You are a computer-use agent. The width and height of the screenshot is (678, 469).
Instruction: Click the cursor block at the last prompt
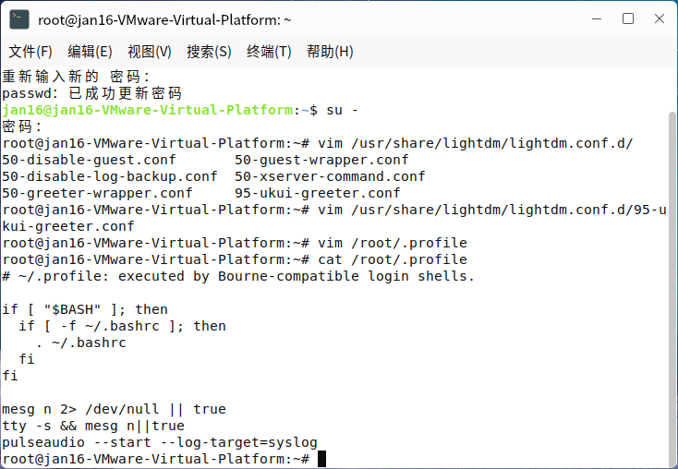point(321,459)
